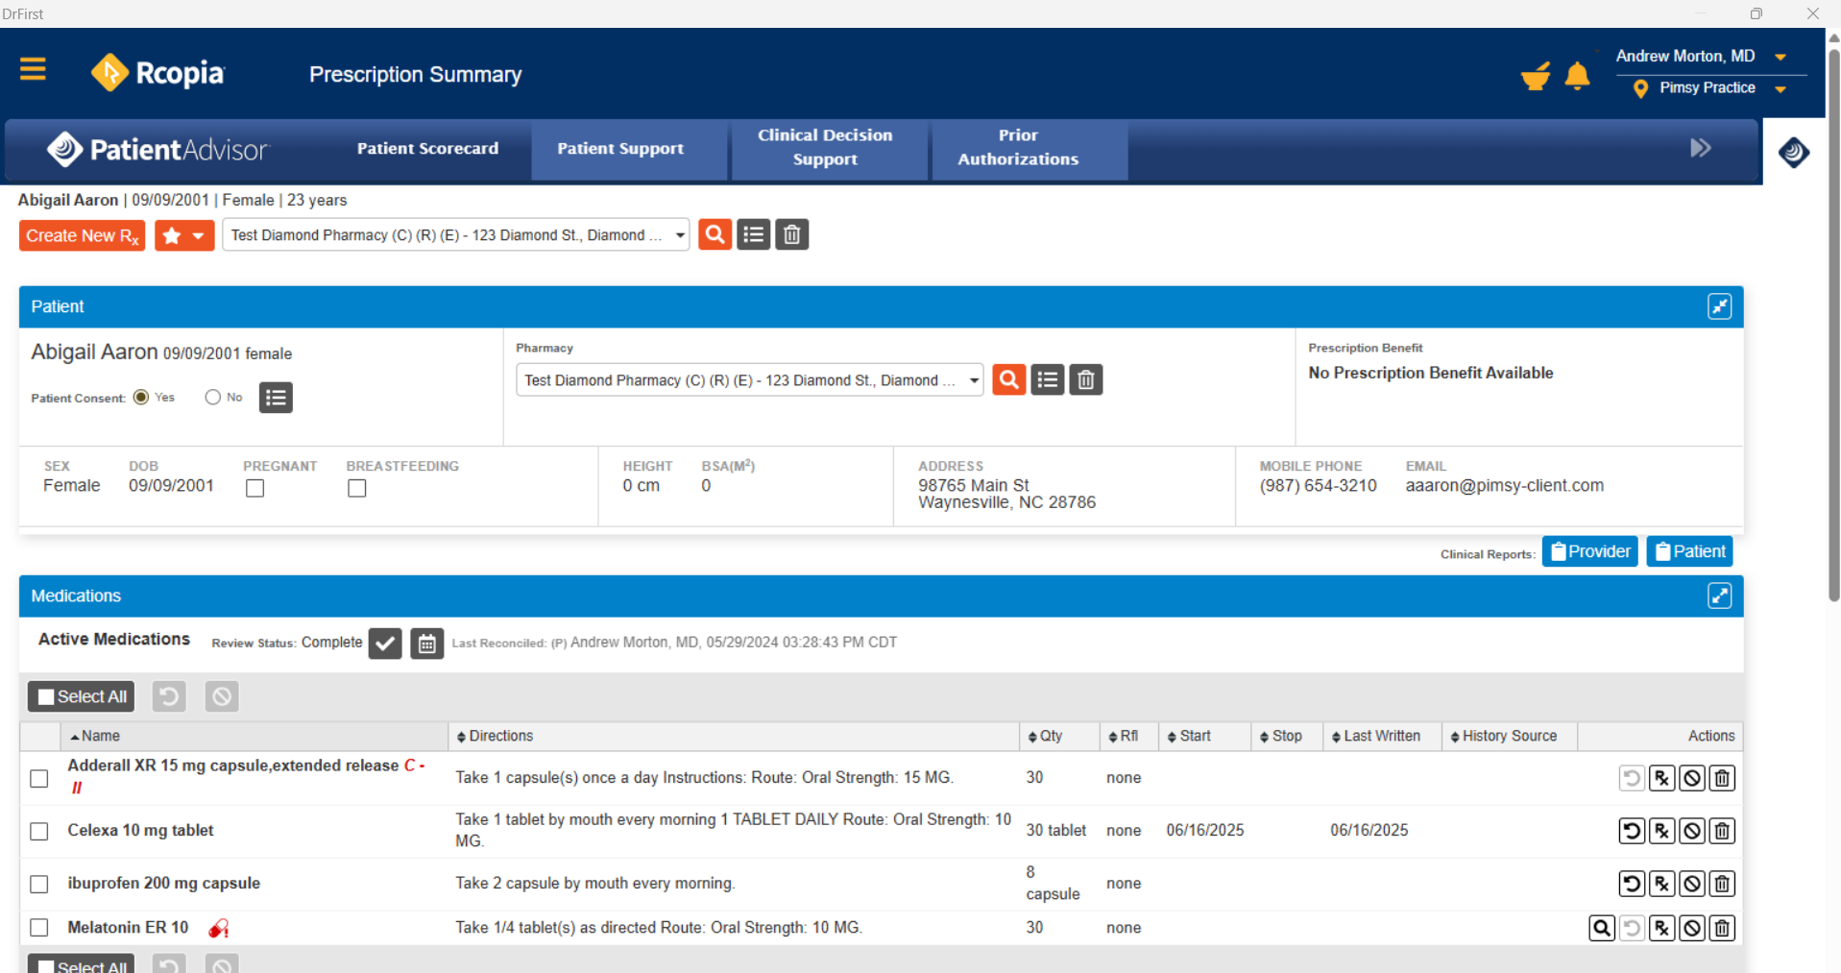Delete the Adderall XR medication entry
Image resolution: width=1841 pixels, height=973 pixels.
point(1721,778)
